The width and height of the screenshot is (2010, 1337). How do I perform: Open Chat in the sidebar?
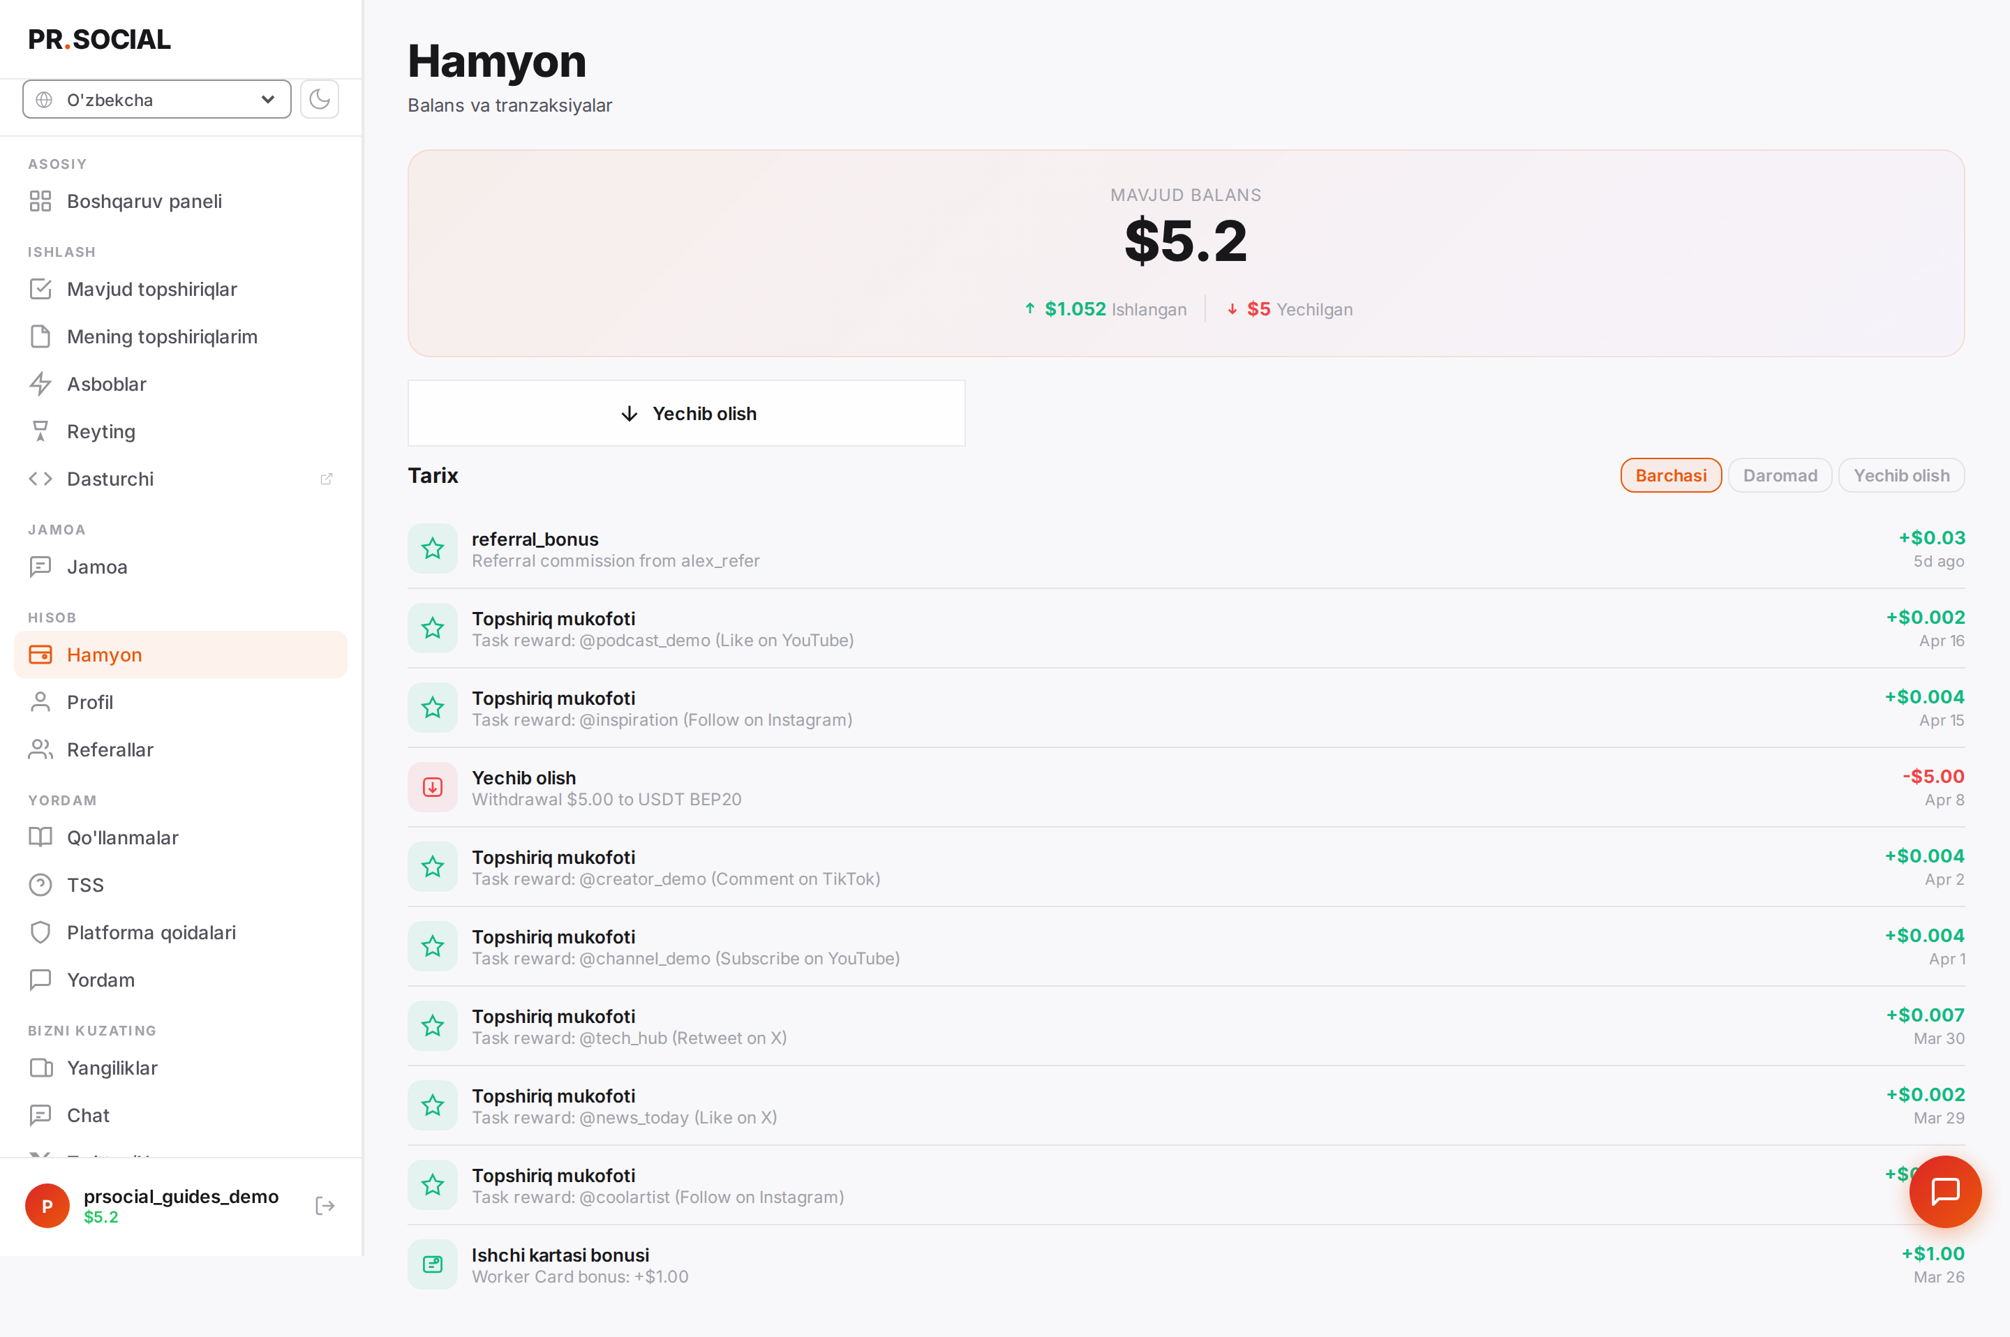point(181,1115)
